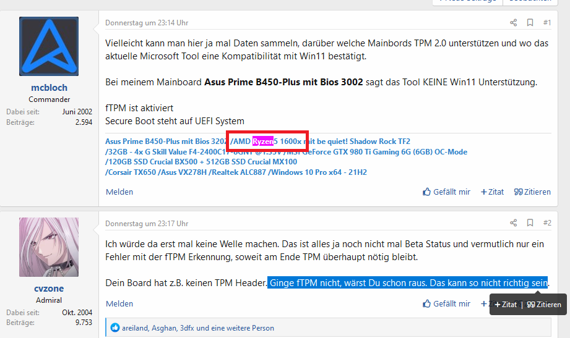Click signature line starting Asus Prime B450-Plus
The width and height of the screenshot is (570, 338).
click(257, 142)
